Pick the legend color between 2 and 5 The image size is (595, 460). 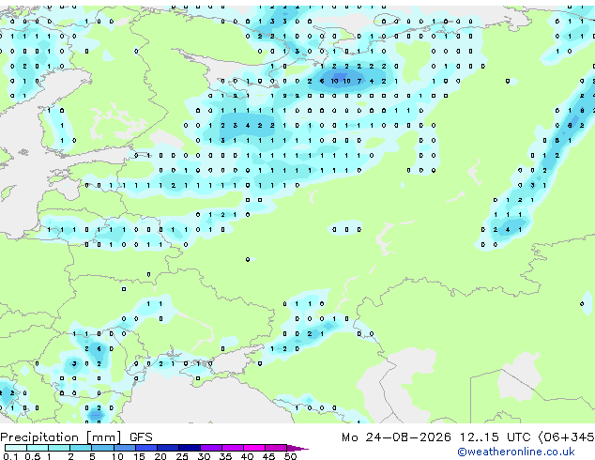pyautogui.click(x=81, y=448)
